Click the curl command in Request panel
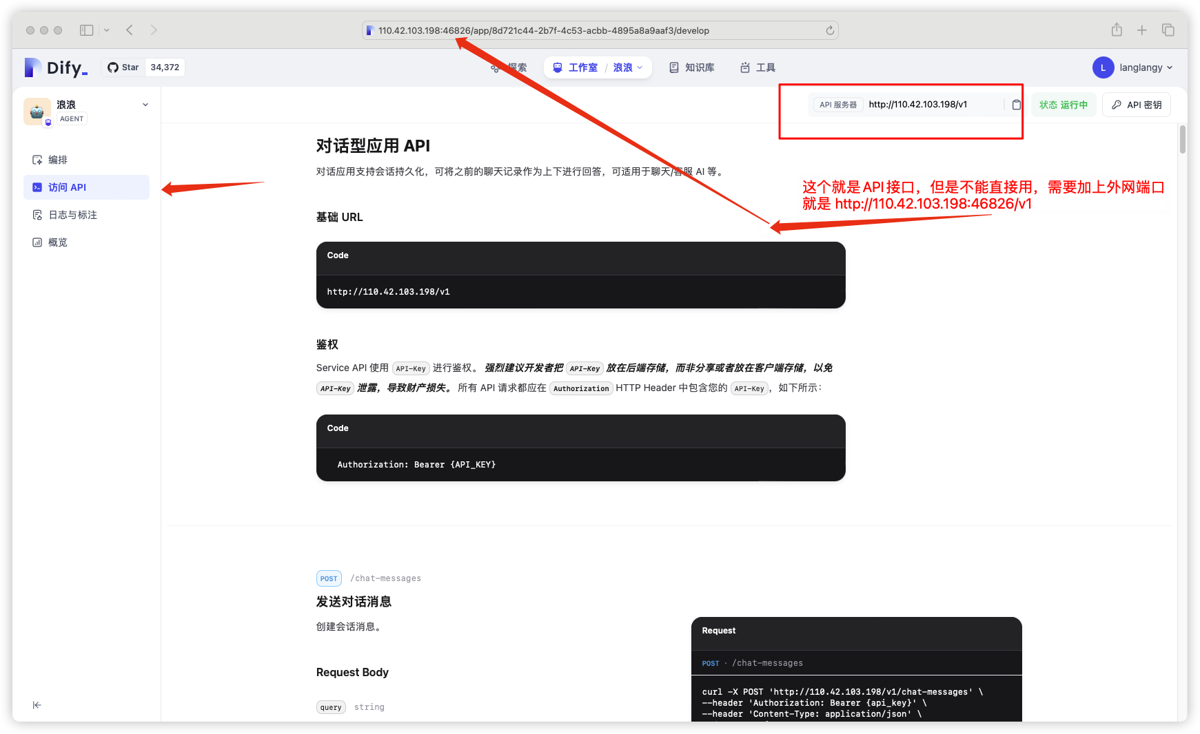This screenshot has height=734, width=1200. coord(842,703)
